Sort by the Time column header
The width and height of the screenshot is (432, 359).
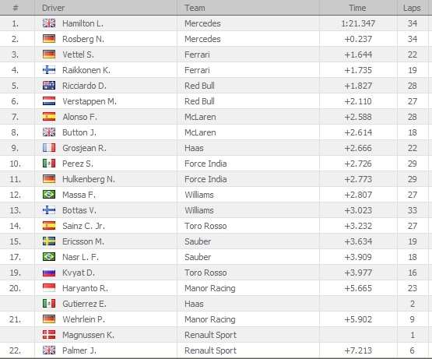coord(358,8)
